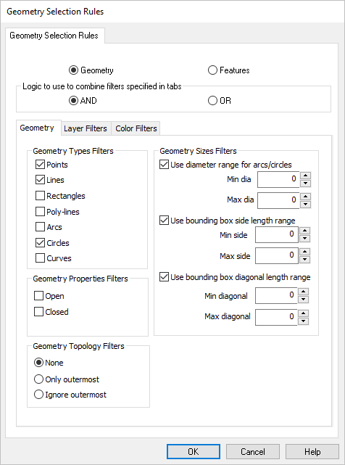Click the Max diagonal input field
The image size is (345, 465).
[x=276, y=317]
